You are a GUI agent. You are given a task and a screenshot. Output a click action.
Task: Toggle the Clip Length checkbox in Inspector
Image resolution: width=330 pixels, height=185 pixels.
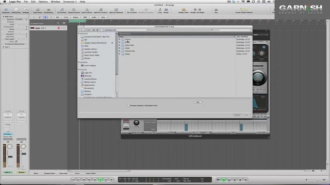16,39
